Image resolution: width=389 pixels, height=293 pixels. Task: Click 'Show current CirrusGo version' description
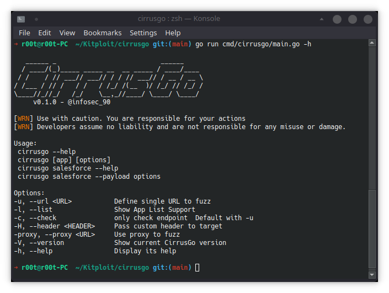click(170, 243)
